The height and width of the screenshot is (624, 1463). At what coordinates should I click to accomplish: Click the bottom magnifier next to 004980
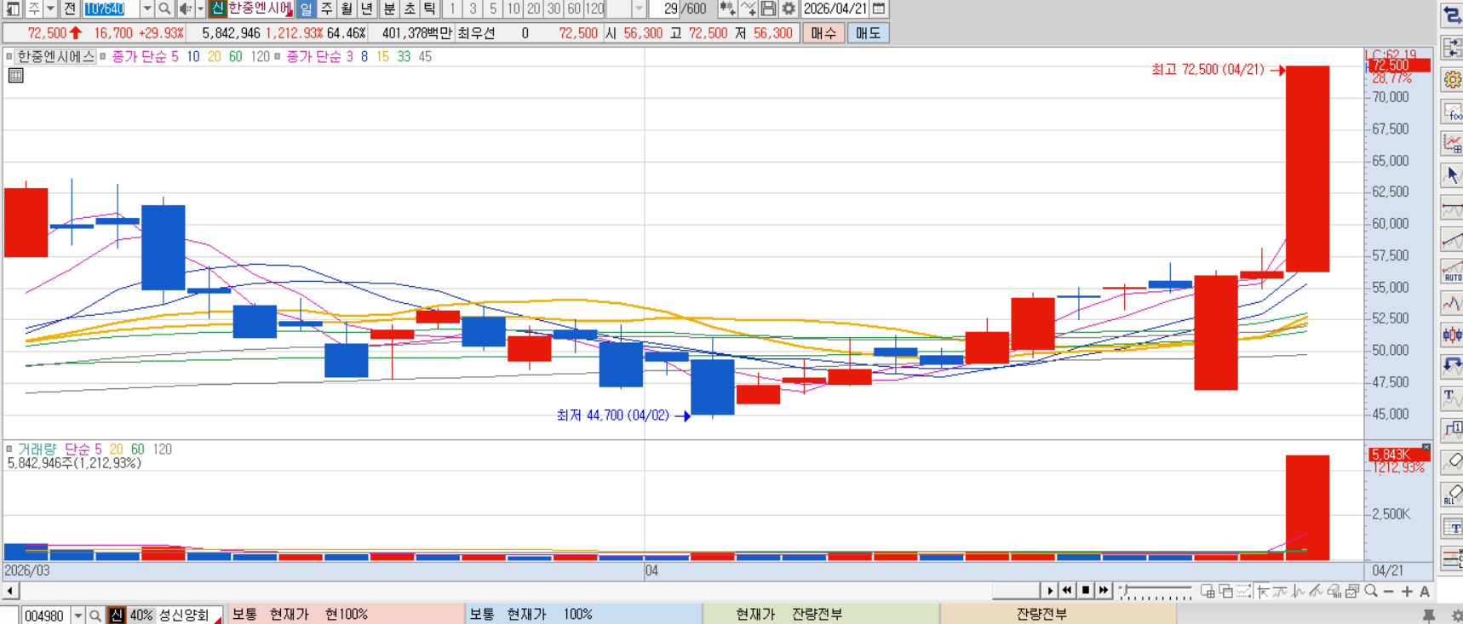95,615
